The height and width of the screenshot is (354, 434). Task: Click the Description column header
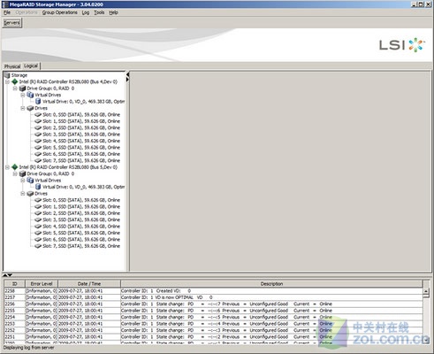271,284
